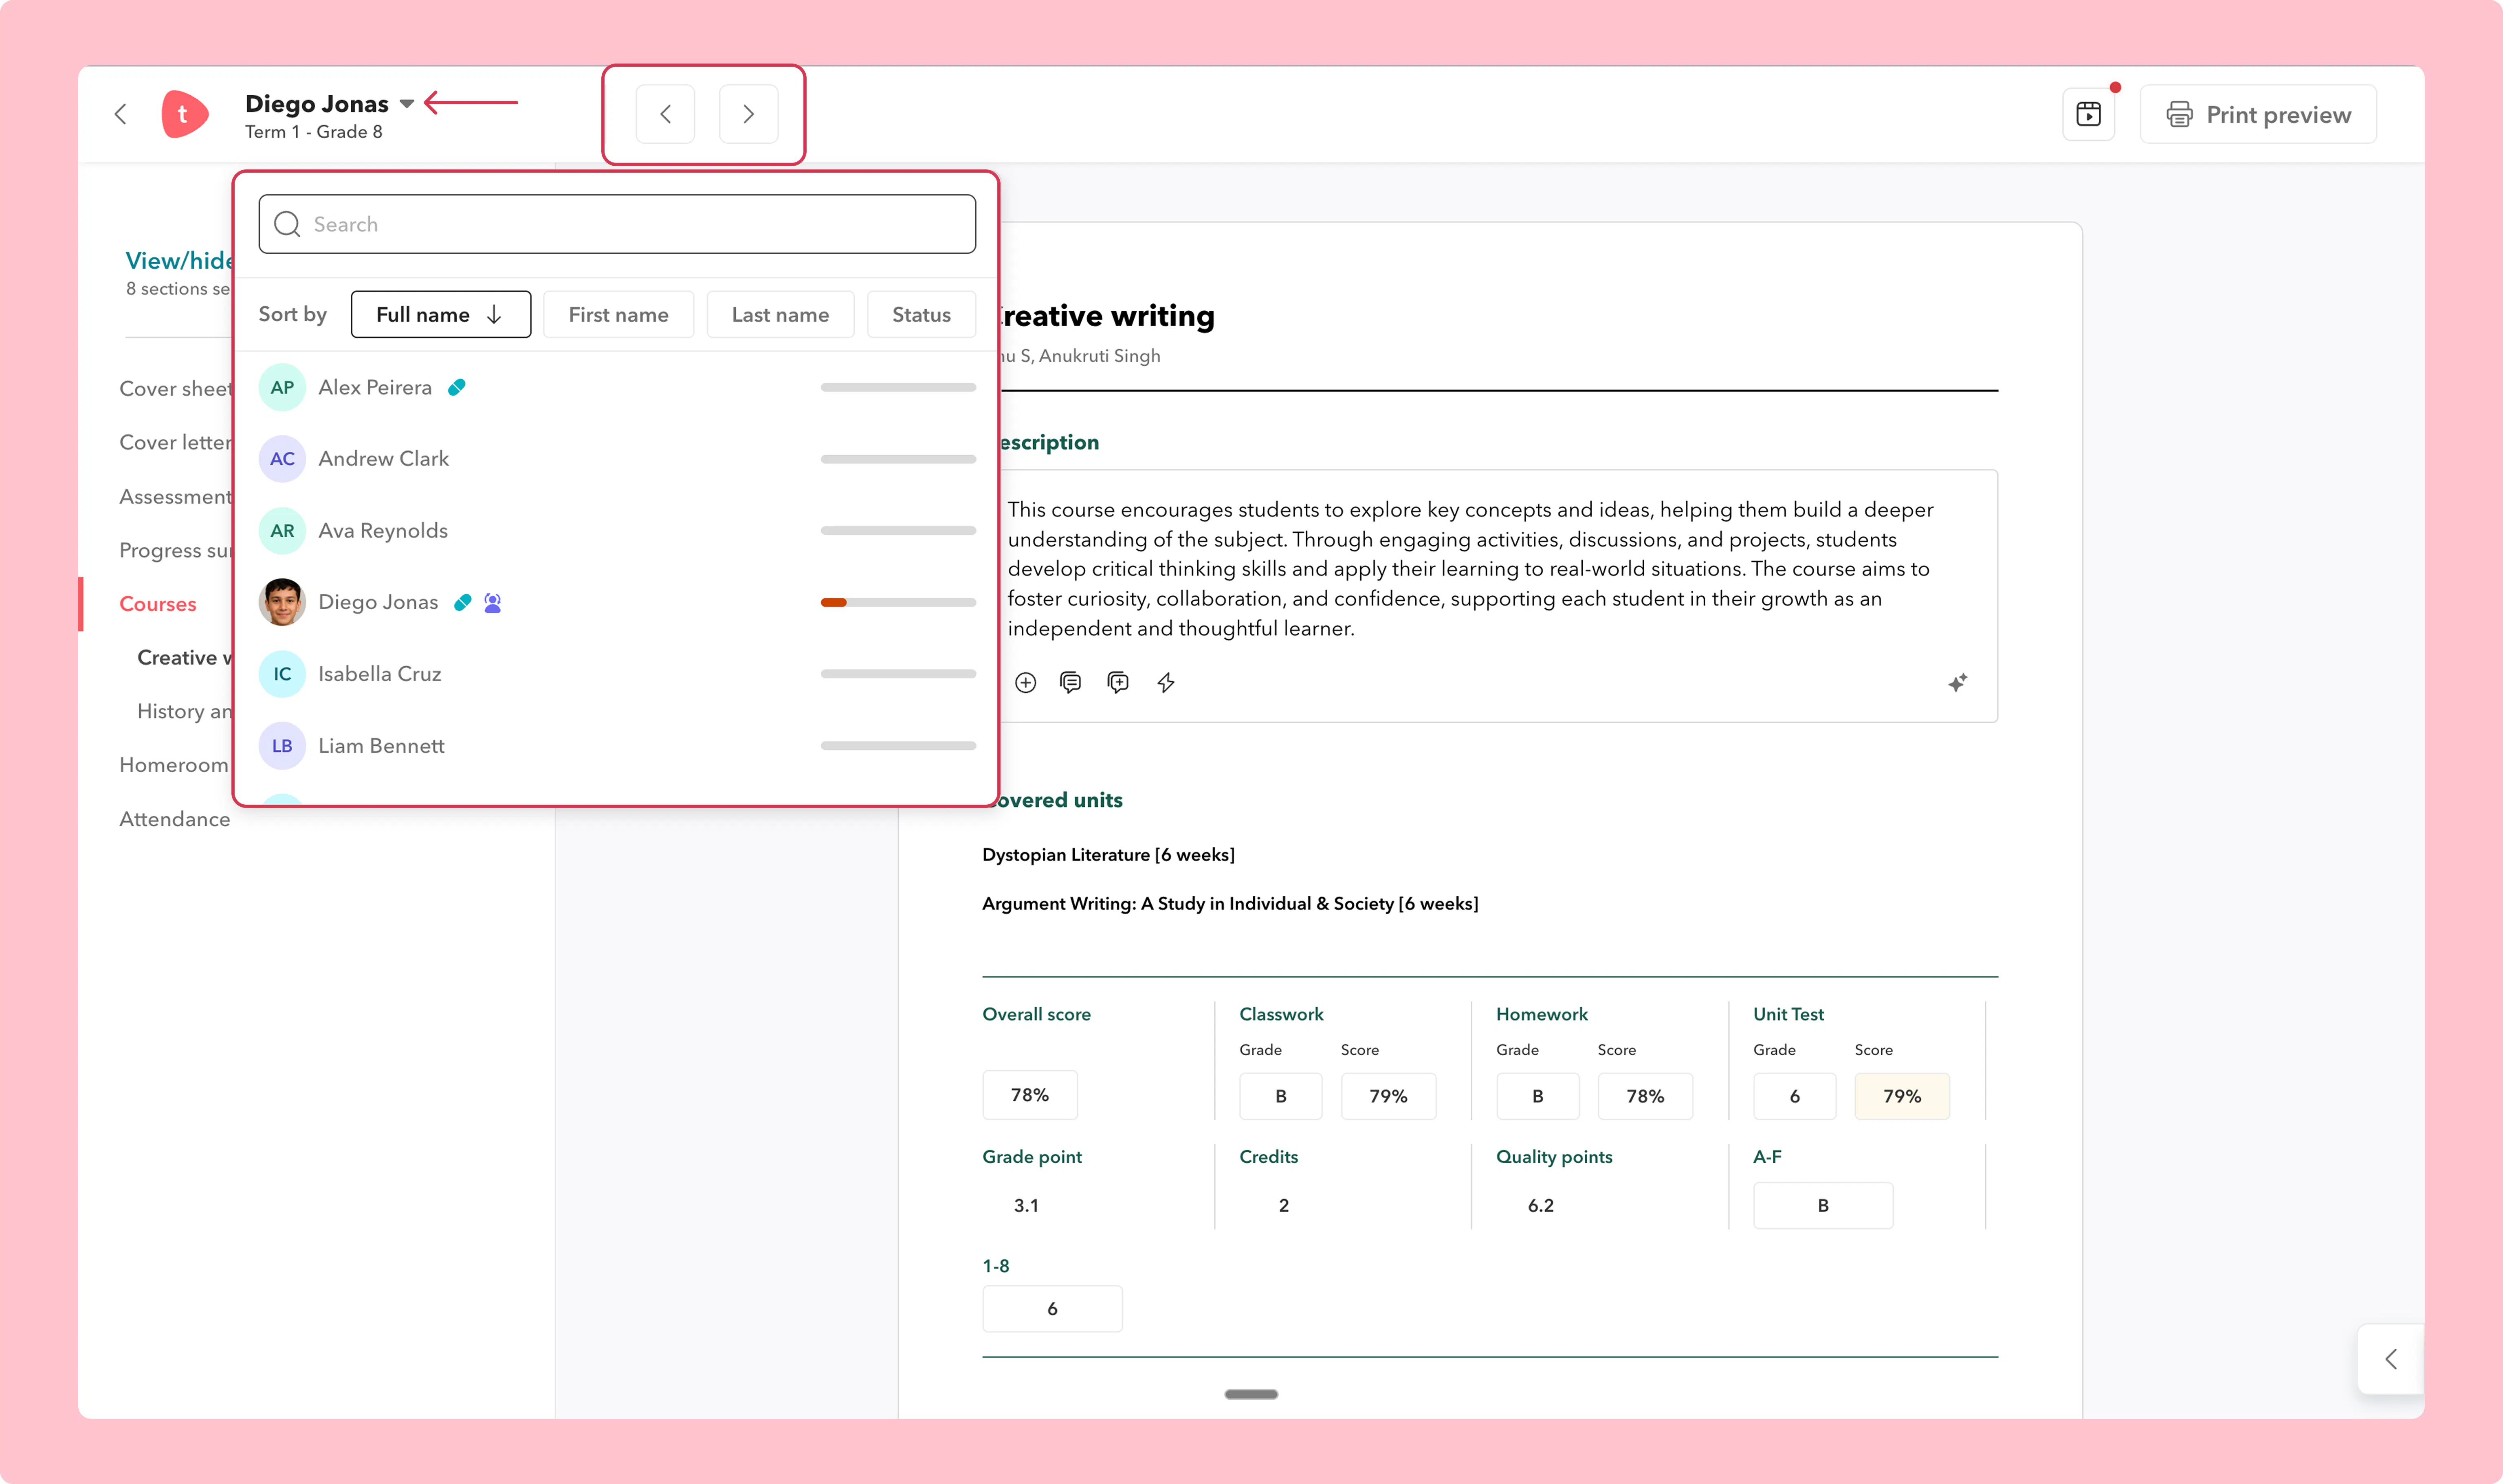Screen dimensions: 2503x1484
Task: Click the add-comment icon below description
Action: (1118, 683)
